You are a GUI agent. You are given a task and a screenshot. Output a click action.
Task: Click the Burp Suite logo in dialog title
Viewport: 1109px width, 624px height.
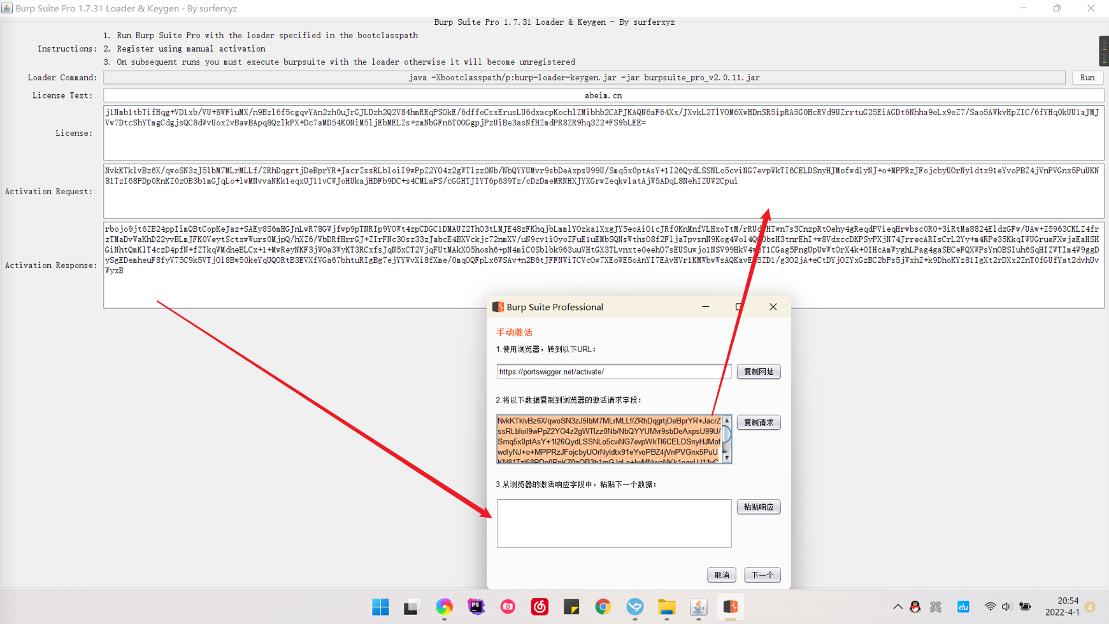(x=498, y=307)
